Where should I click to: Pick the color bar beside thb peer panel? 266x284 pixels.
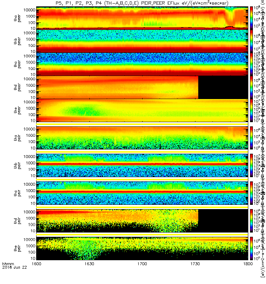coord(251,41)
